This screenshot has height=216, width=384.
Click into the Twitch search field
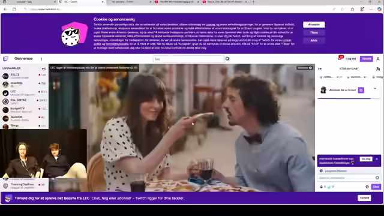coord(188,59)
